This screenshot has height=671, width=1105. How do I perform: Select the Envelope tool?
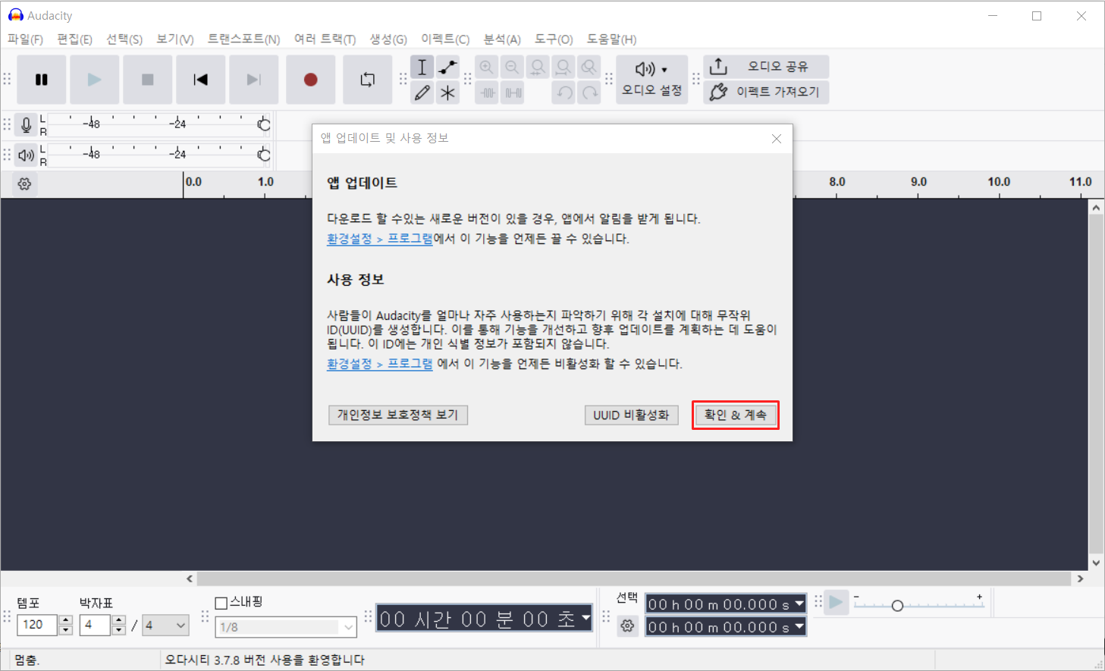pos(448,67)
